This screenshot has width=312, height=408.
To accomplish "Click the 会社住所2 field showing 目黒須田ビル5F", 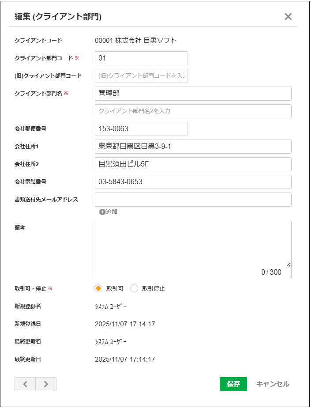I will pos(192,164).
